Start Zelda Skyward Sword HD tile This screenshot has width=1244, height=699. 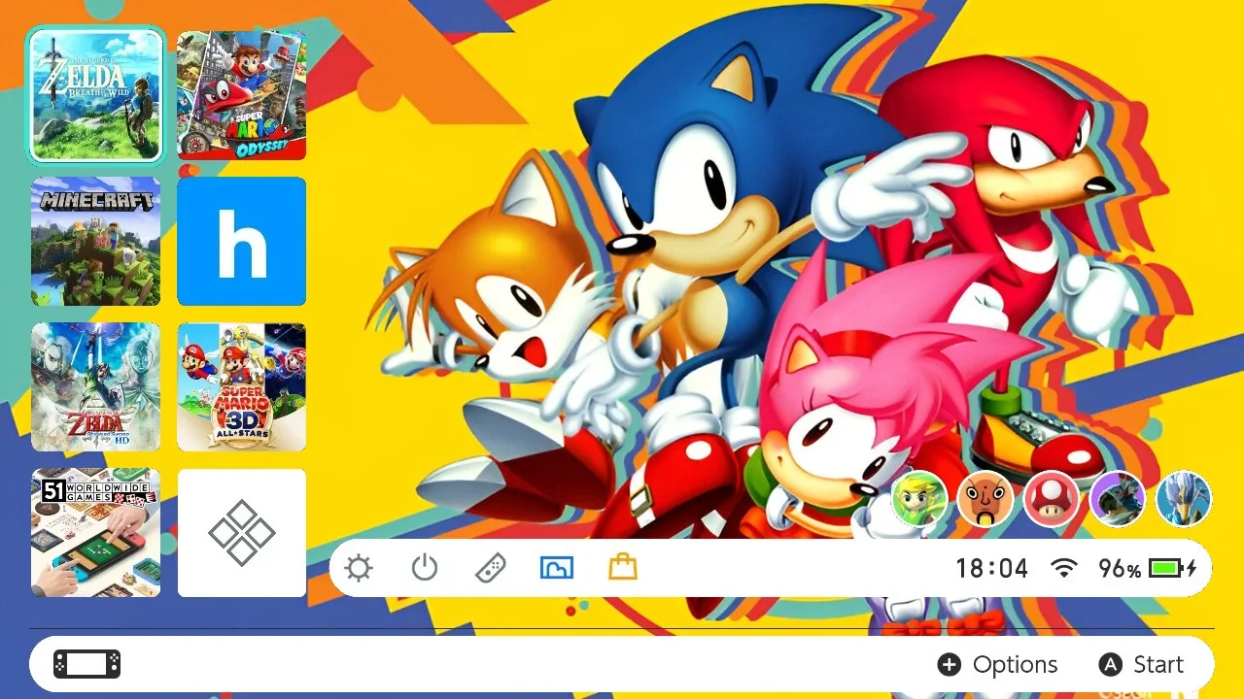(x=96, y=386)
